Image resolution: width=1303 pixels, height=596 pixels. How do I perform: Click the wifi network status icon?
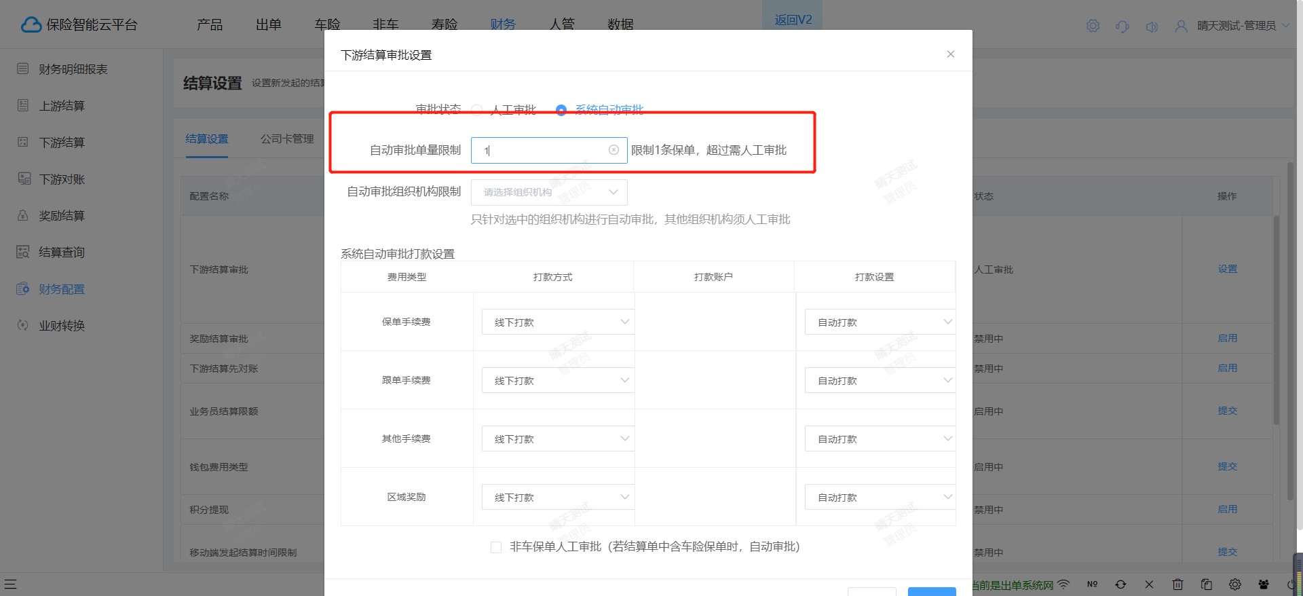(1063, 584)
